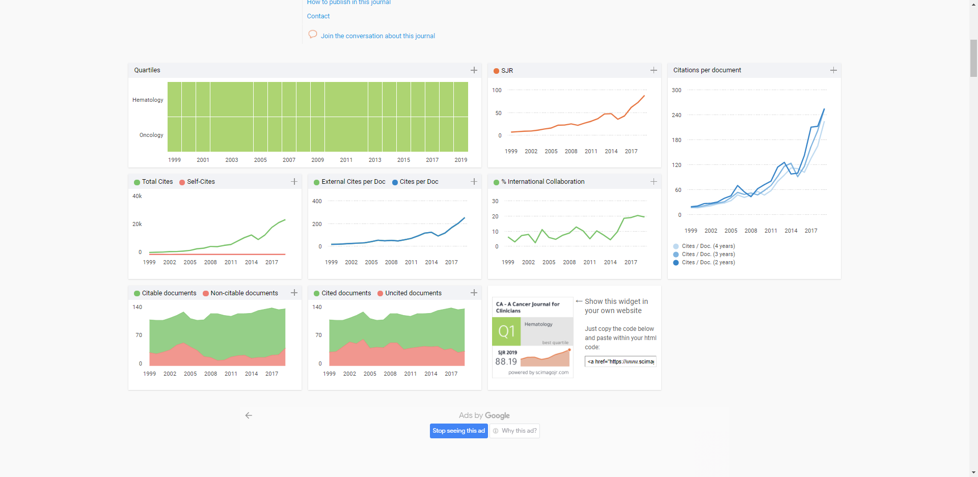Expand External Cites per Doc chart plus icon
The image size is (978, 477).
pos(474,182)
